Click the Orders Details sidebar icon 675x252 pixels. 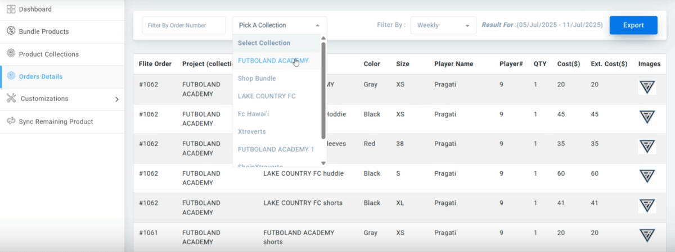[x=11, y=76]
